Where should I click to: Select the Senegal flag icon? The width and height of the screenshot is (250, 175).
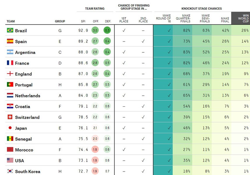tap(10, 139)
